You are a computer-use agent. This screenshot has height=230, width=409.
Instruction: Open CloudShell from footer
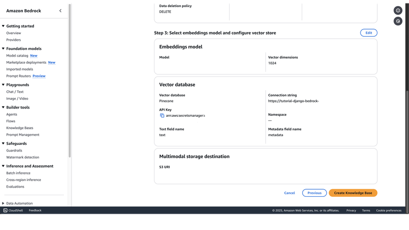tap(13, 210)
